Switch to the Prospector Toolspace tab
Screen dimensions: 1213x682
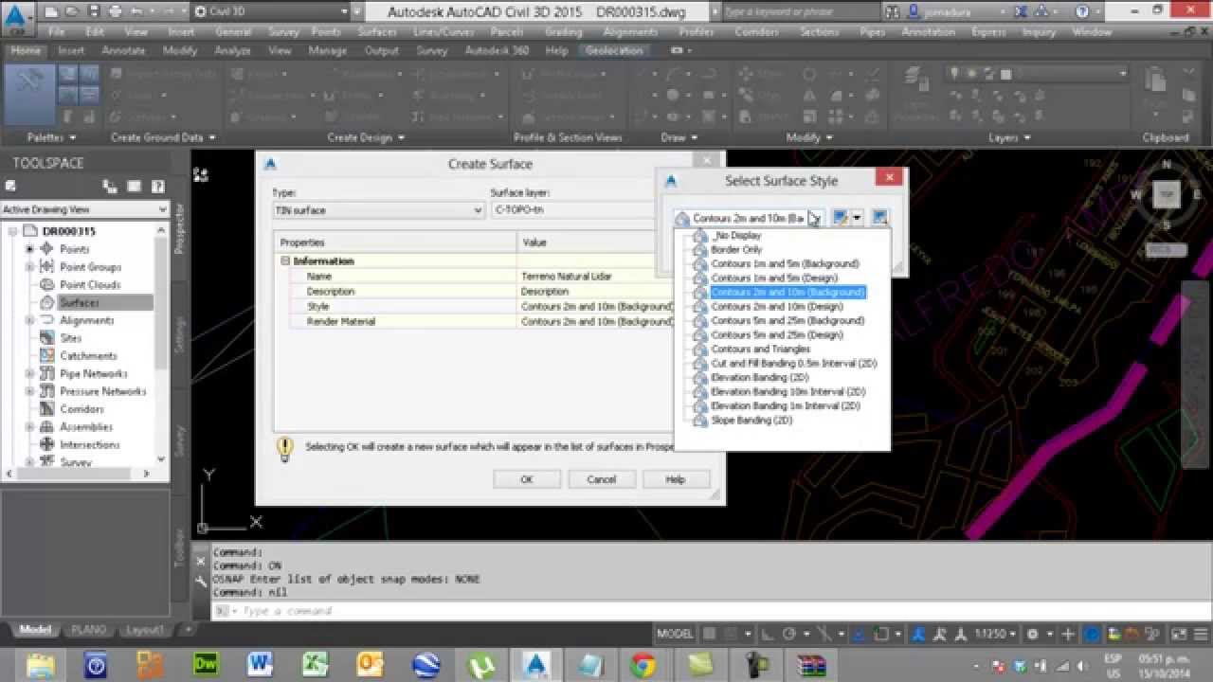(180, 227)
